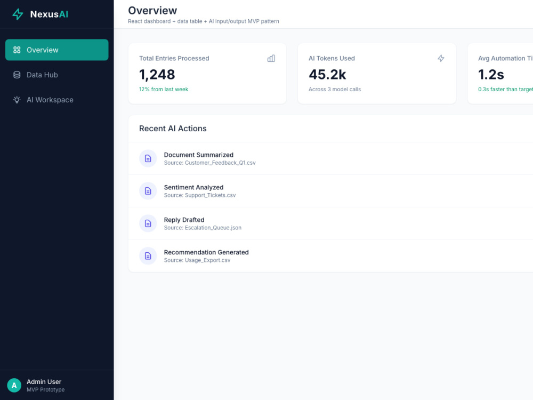This screenshot has height=400, width=533.
Task: Click the Avg Automation Time card label
Action: coord(505,59)
